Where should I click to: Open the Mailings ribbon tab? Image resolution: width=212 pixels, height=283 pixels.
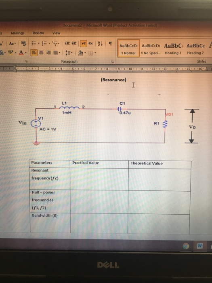coord(17,33)
